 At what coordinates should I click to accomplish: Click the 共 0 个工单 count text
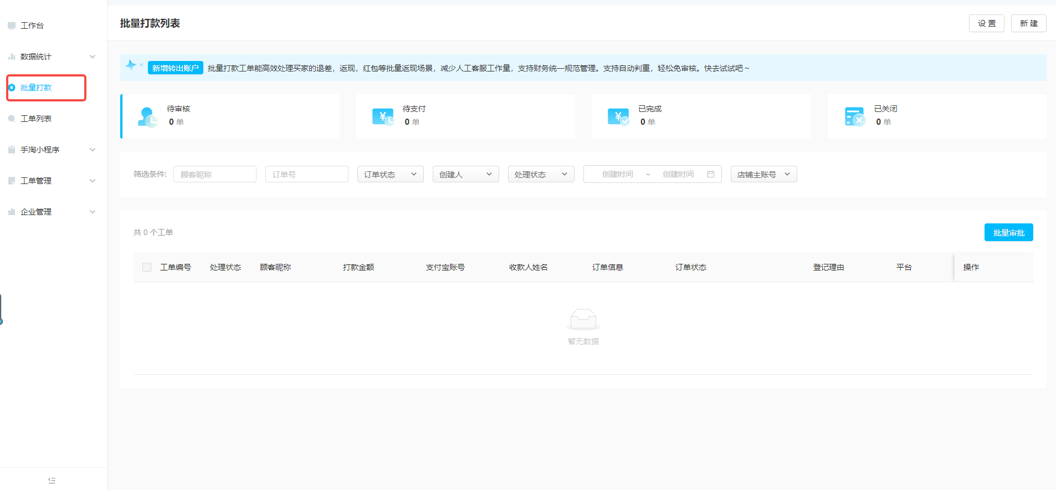(x=153, y=232)
